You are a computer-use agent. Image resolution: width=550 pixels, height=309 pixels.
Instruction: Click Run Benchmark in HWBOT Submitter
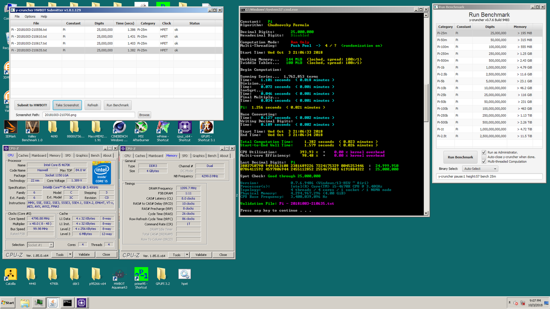pos(117,105)
